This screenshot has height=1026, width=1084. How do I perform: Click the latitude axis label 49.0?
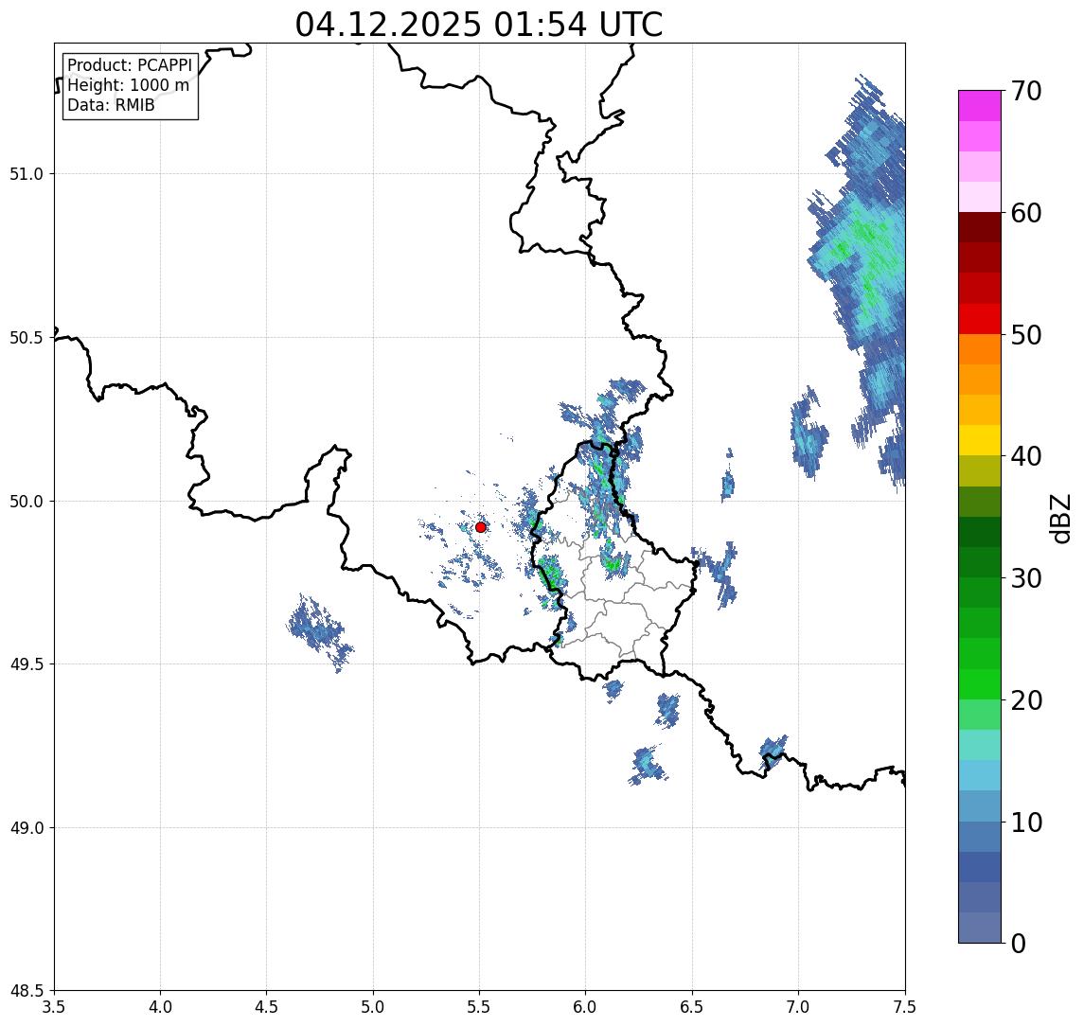[27, 827]
